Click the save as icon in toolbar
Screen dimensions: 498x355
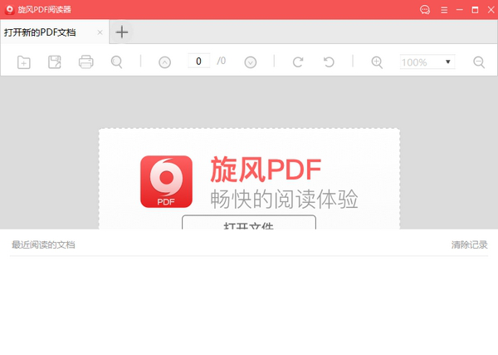(55, 62)
